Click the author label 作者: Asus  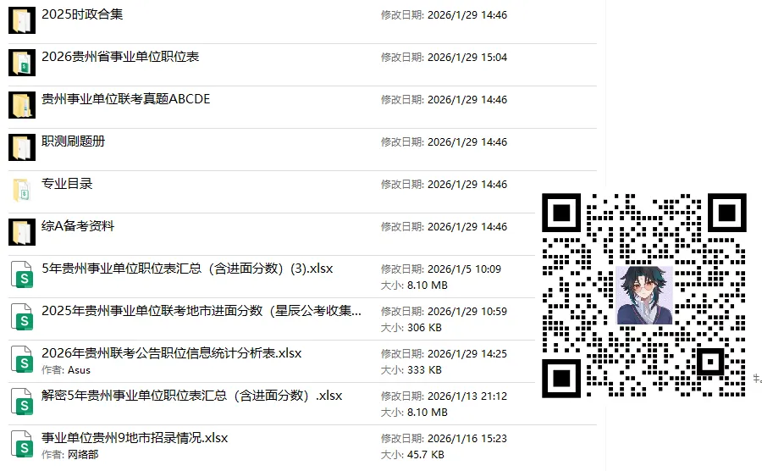[65, 370]
